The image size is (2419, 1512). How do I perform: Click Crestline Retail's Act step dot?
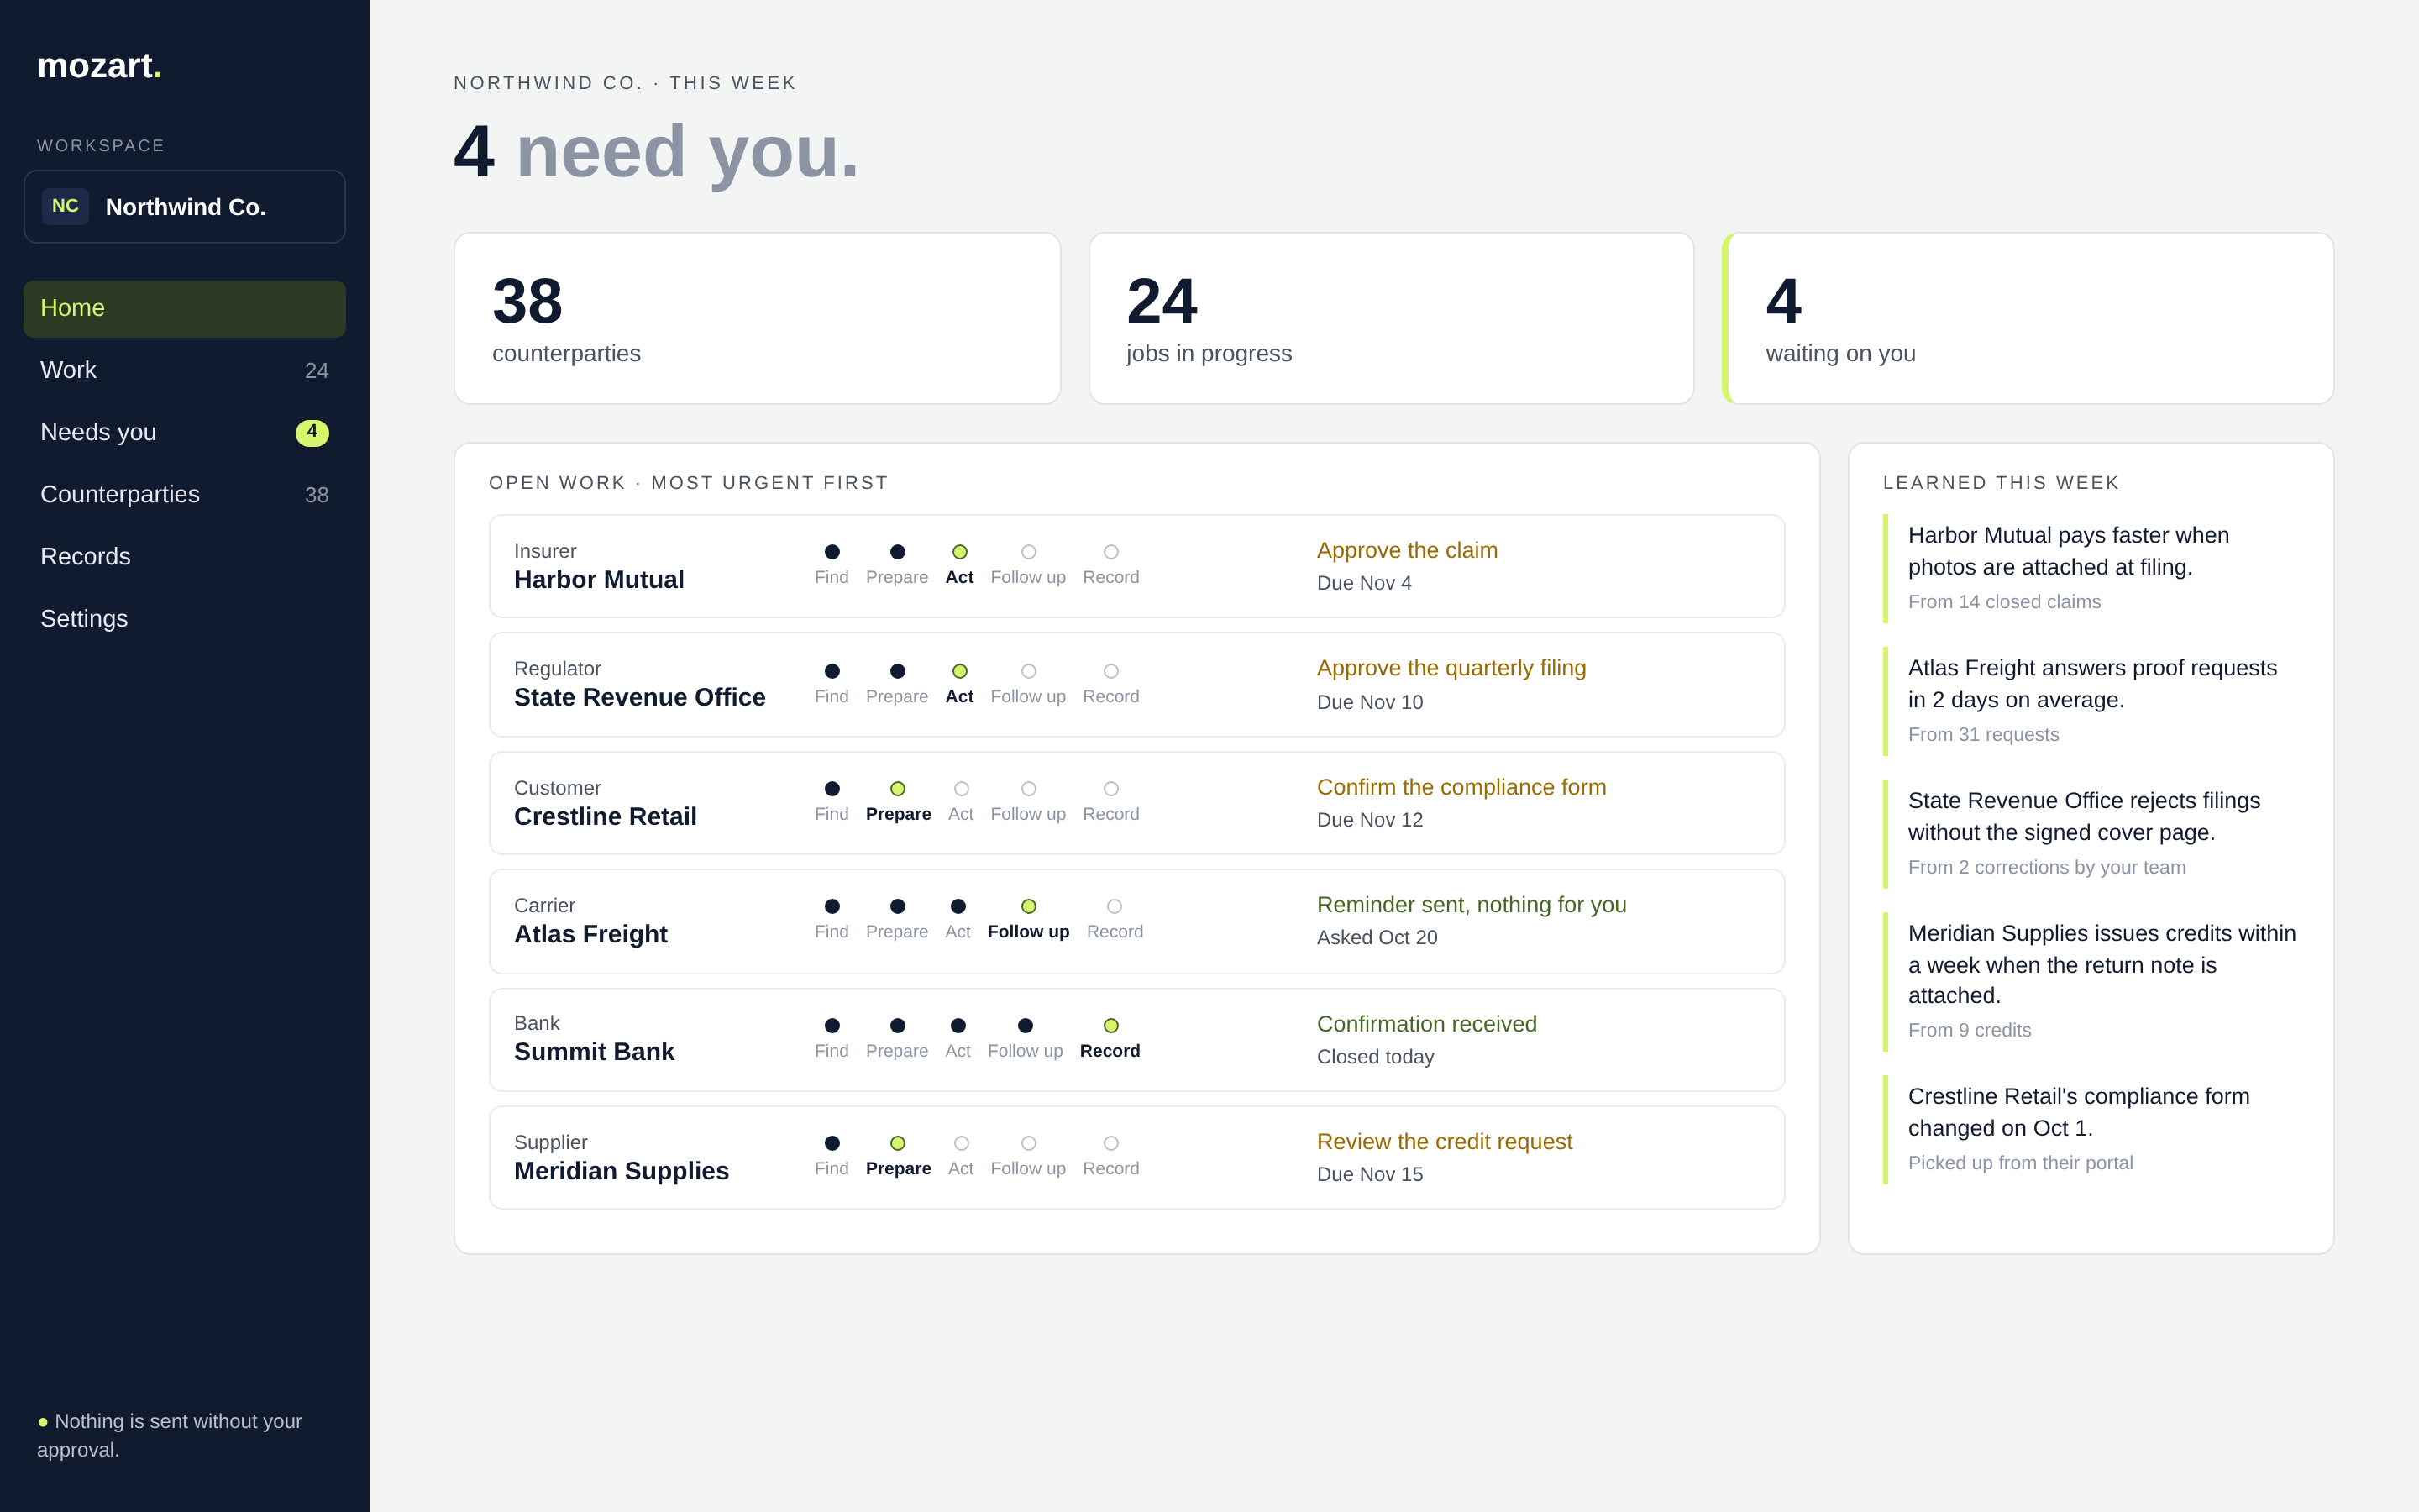961,789
